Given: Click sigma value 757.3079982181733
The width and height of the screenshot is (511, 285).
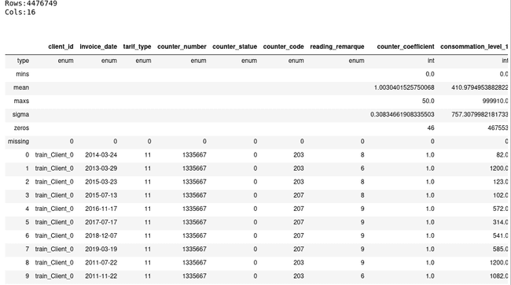Looking at the screenshot, I should (480, 114).
